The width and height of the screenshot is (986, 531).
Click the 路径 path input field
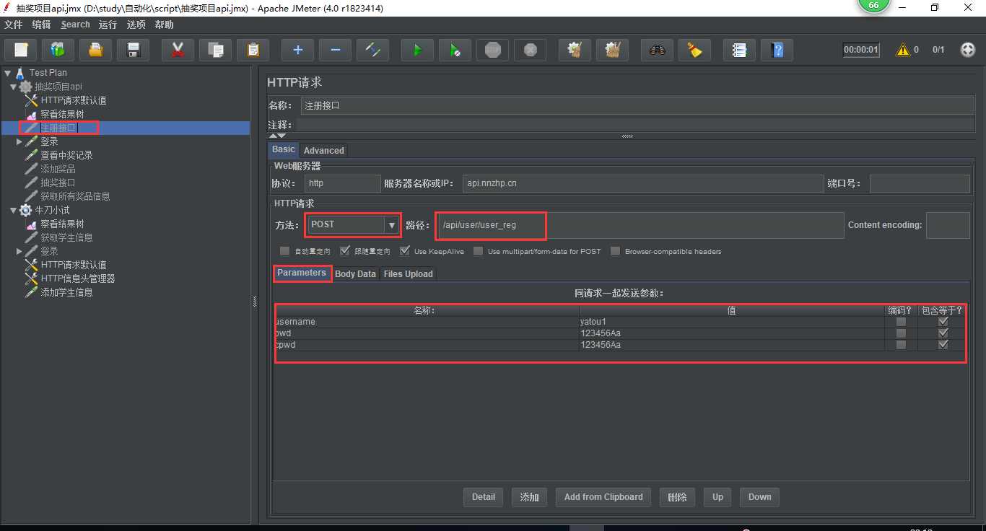640,225
